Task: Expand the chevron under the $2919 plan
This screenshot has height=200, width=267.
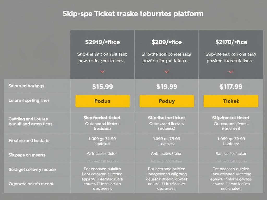Action: coord(102,72)
